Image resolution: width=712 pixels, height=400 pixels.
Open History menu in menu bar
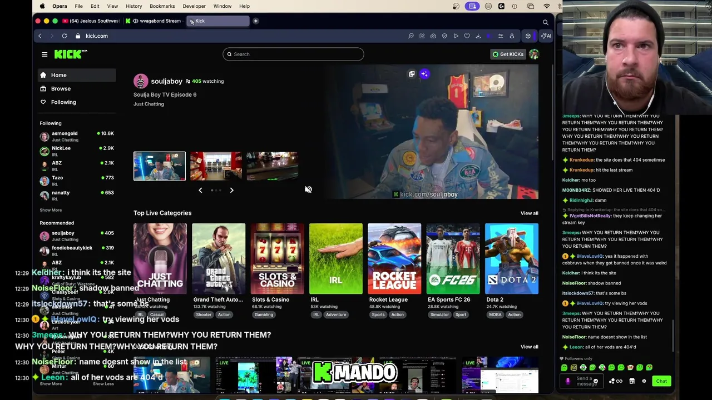tap(133, 6)
